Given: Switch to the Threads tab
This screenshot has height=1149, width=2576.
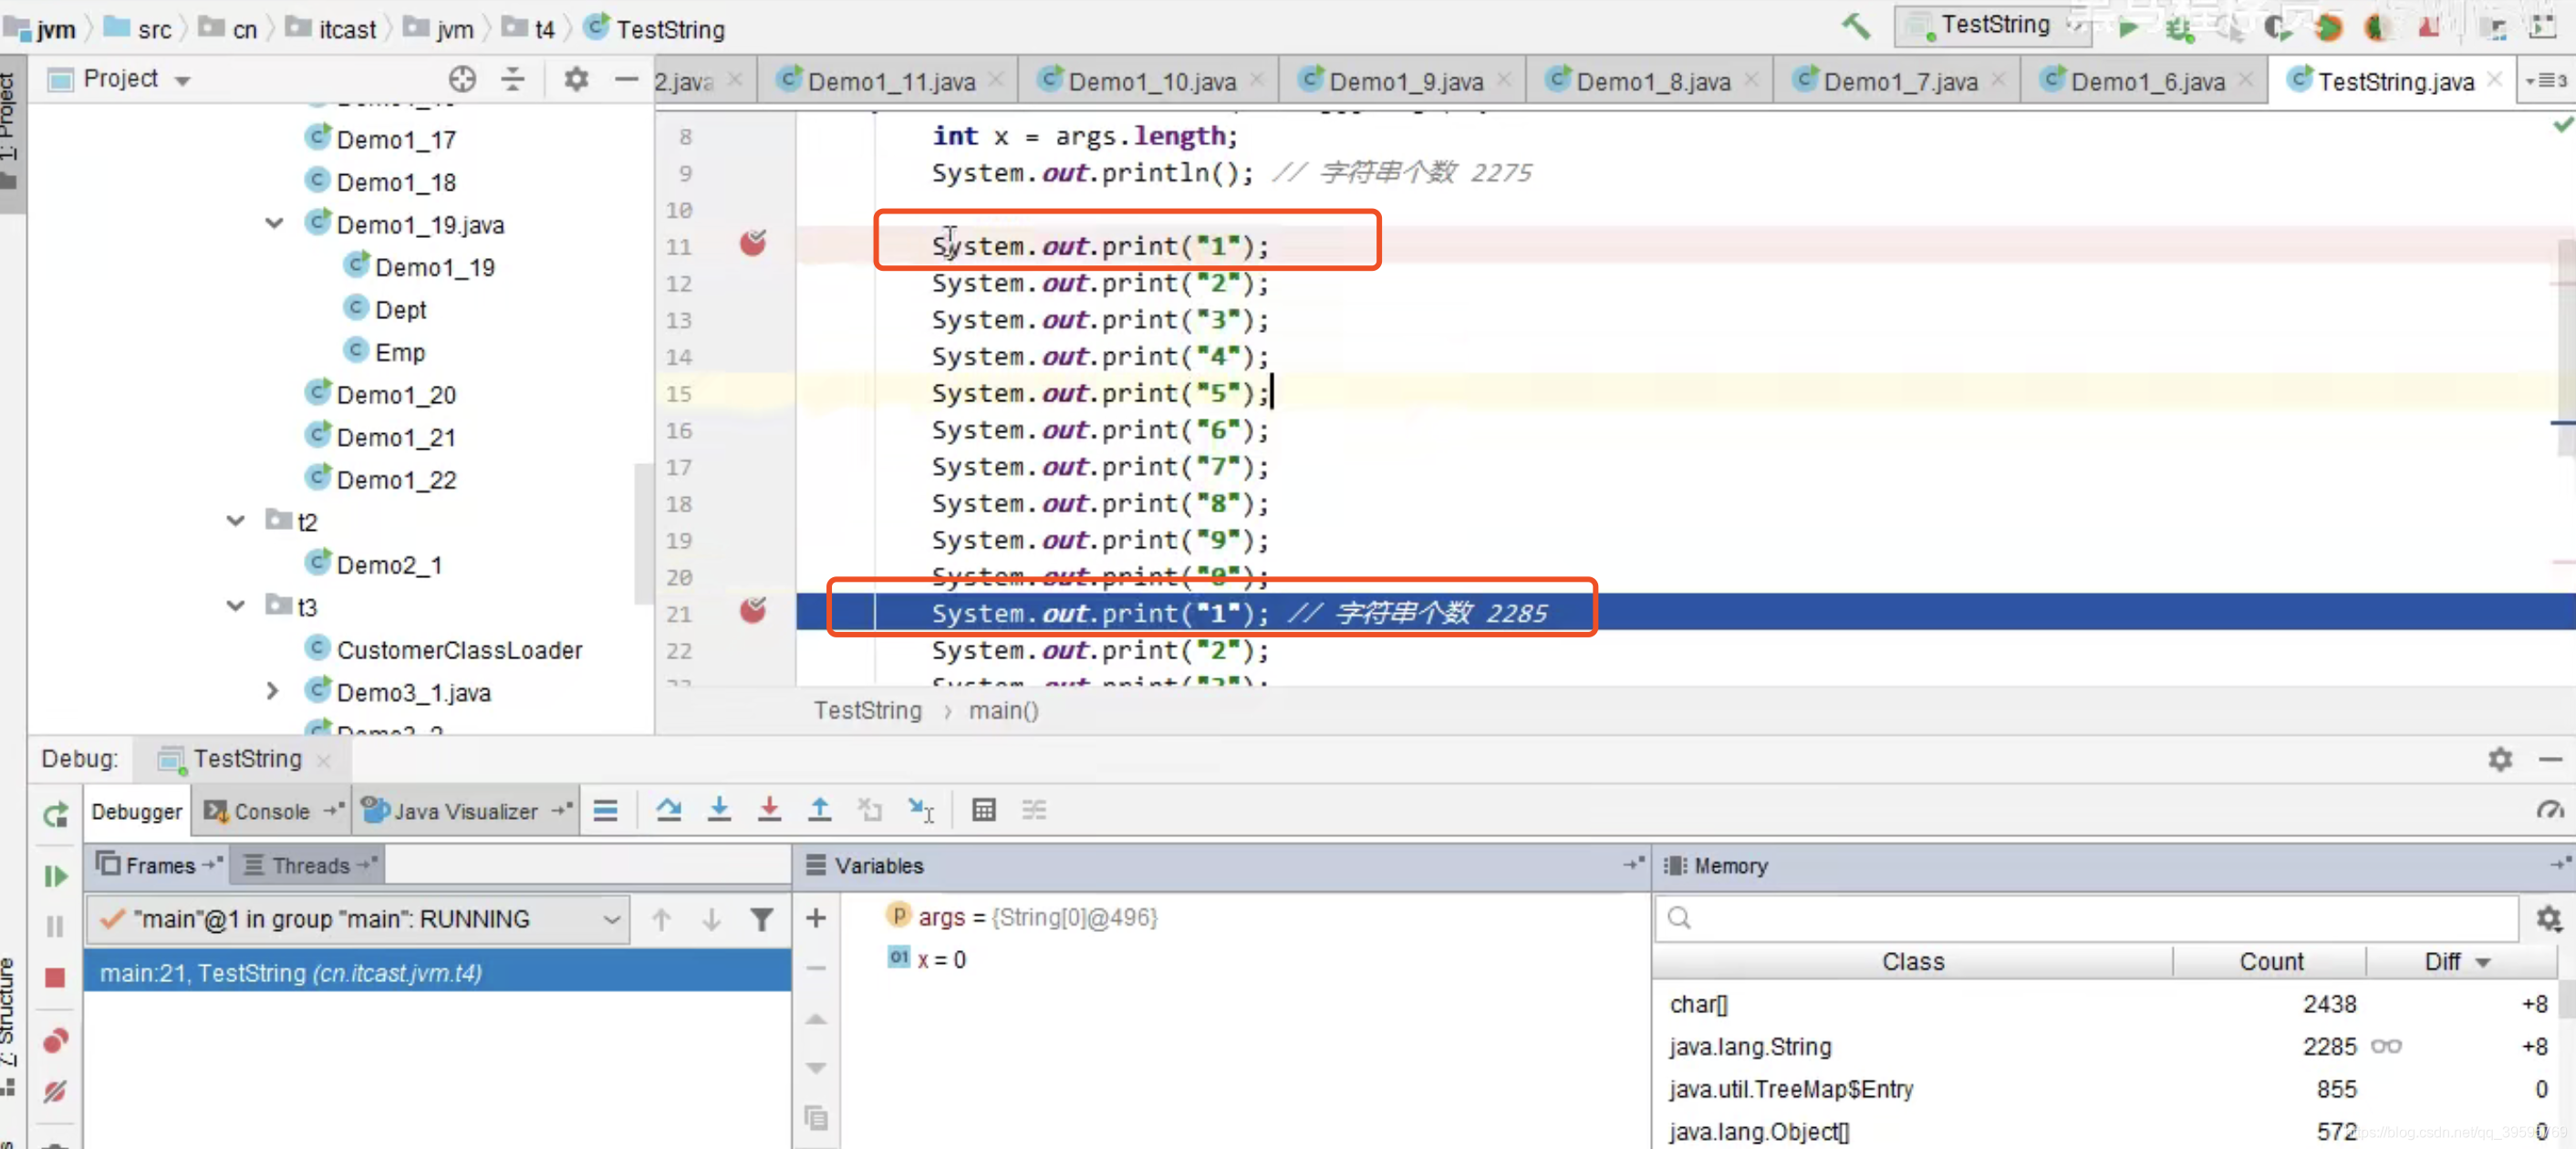Looking at the screenshot, I should point(309,866).
